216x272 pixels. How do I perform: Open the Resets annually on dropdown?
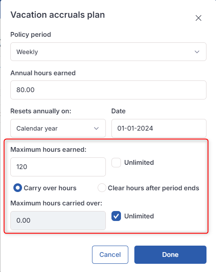click(58, 128)
